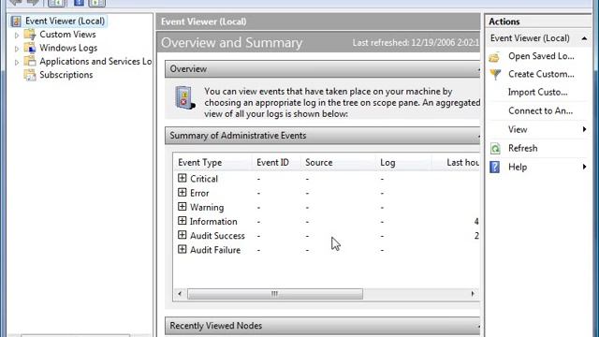
Task: Expand the Critical event type row
Action: pyautogui.click(x=183, y=178)
